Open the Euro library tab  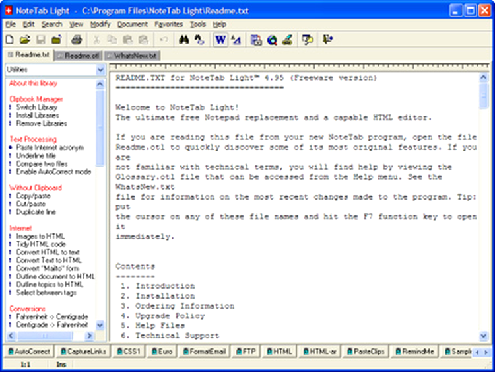161,352
